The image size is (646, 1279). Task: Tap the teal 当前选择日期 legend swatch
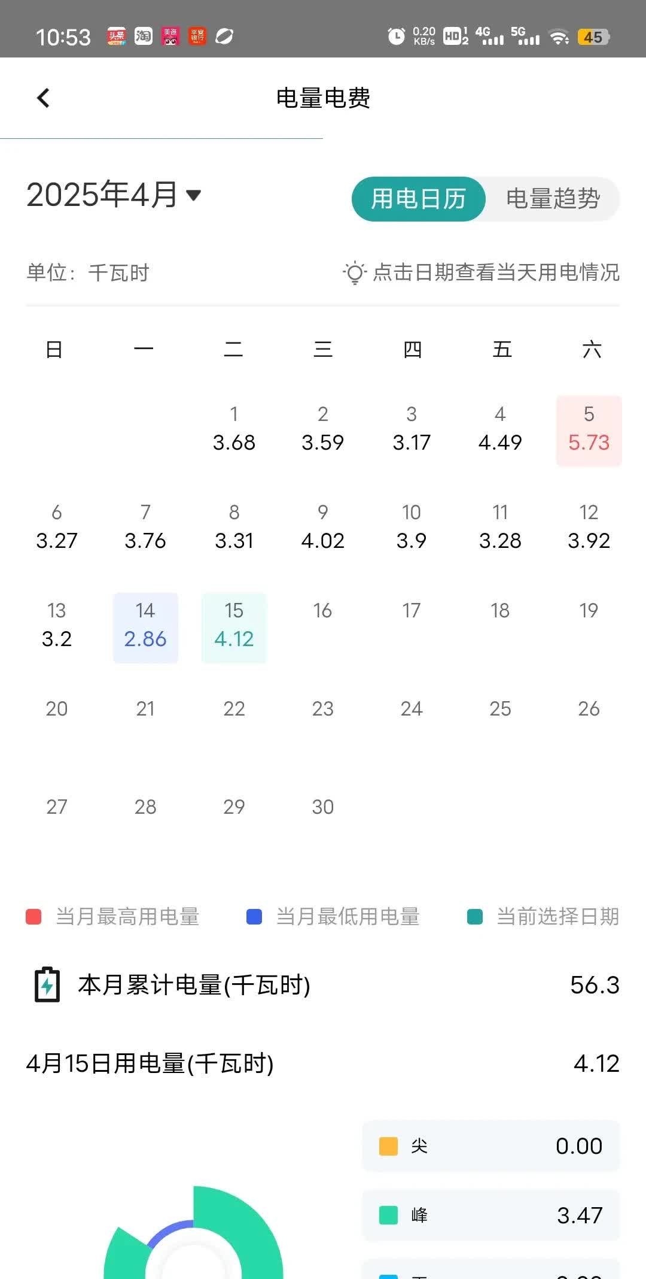pos(475,917)
